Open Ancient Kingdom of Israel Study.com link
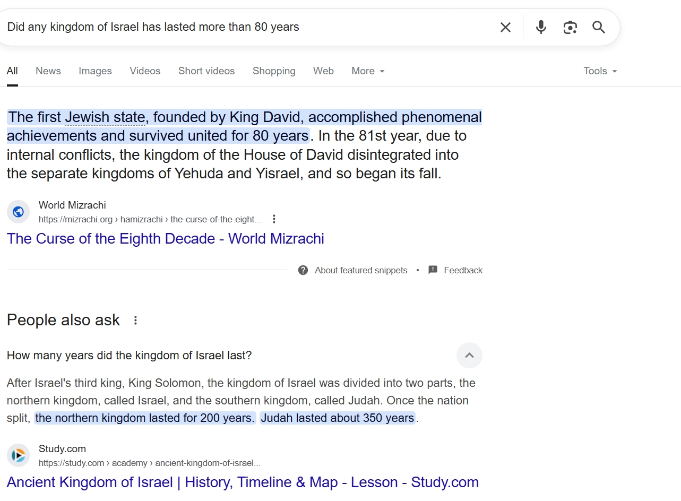The width and height of the screenshot is (681, 501). tap(243, 482)
